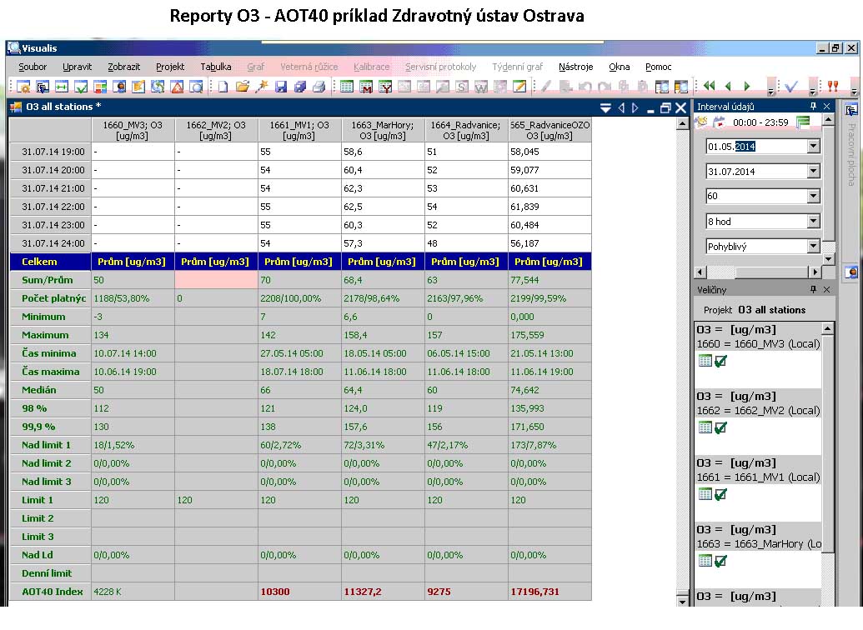The image size is (863, 630).
Task: Click the 1664_Radvanice; O3 column header
Action: (465, 130)
